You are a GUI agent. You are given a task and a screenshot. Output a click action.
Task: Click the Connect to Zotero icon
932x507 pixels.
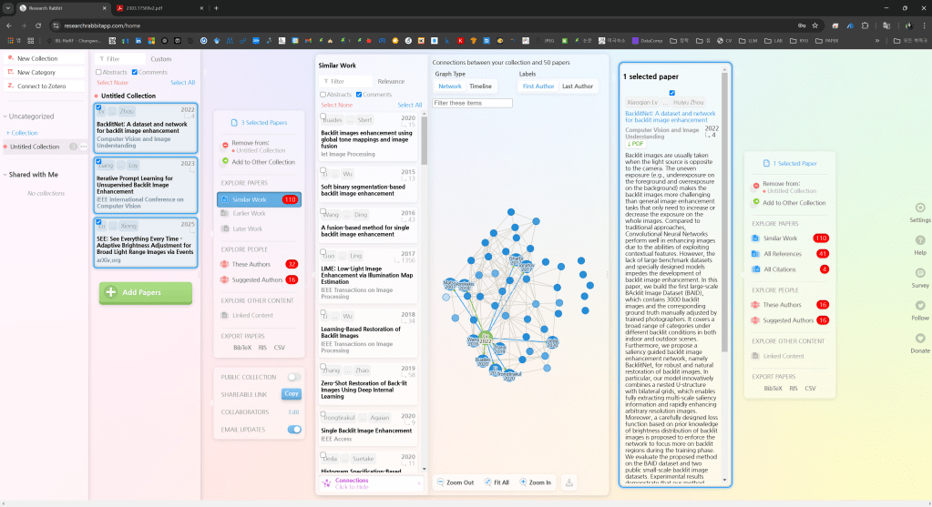point(9,86)
